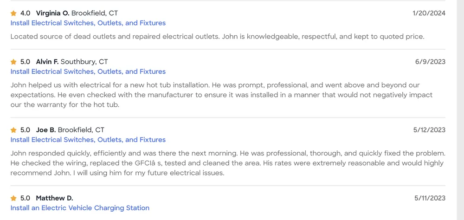Click the review text mentioning GFCI replacement
The width and height of the screenshot is (464, 220).
click(227, 163)
